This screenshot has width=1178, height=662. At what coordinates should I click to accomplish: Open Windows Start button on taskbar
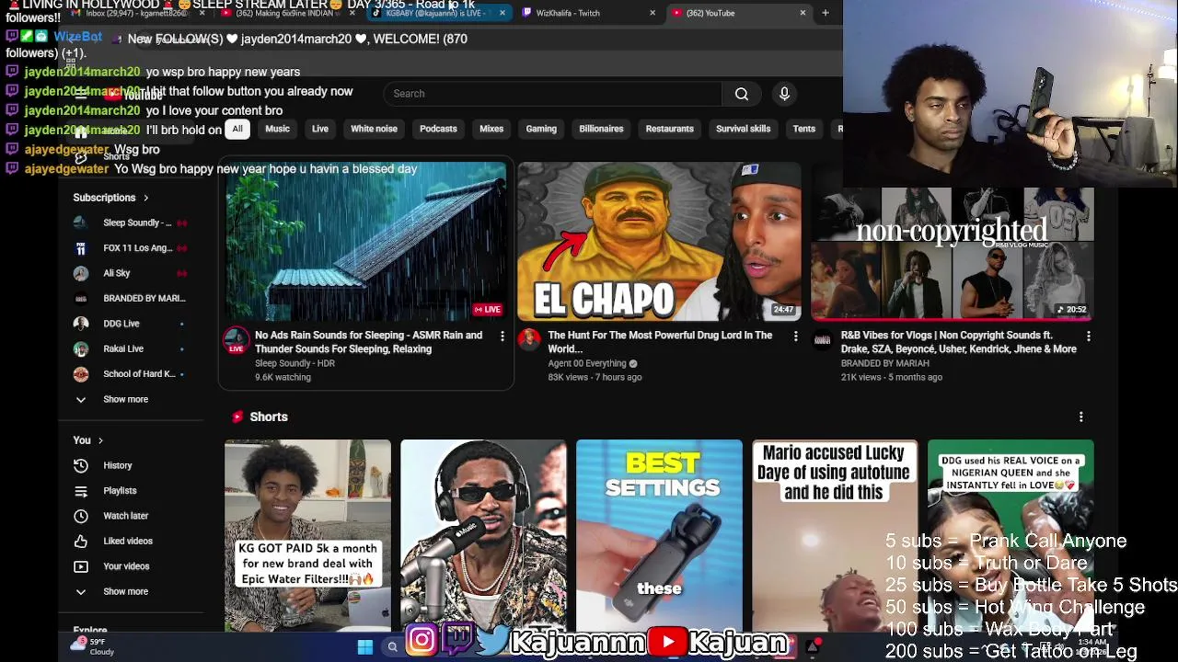click(x=365, y=647)
